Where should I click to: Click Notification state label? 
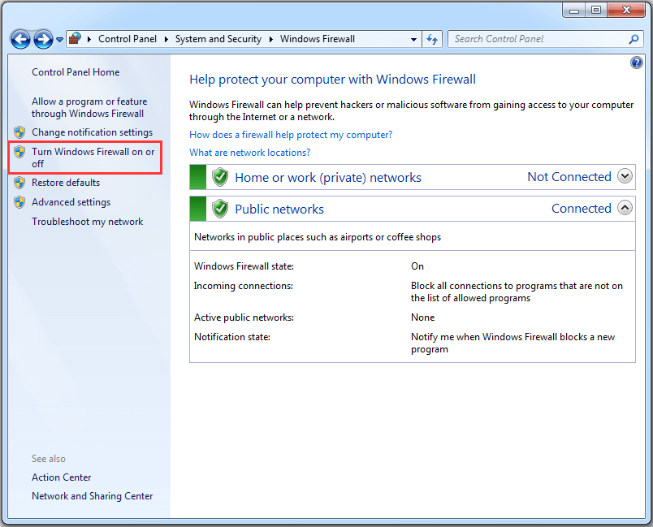232,337
